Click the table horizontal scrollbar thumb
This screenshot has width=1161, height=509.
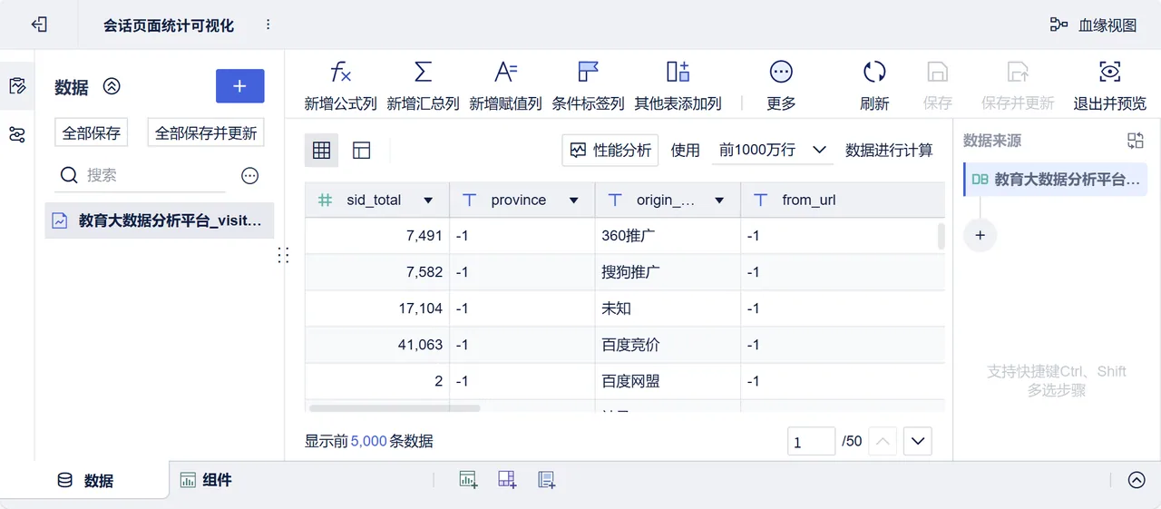click(395, 408)
